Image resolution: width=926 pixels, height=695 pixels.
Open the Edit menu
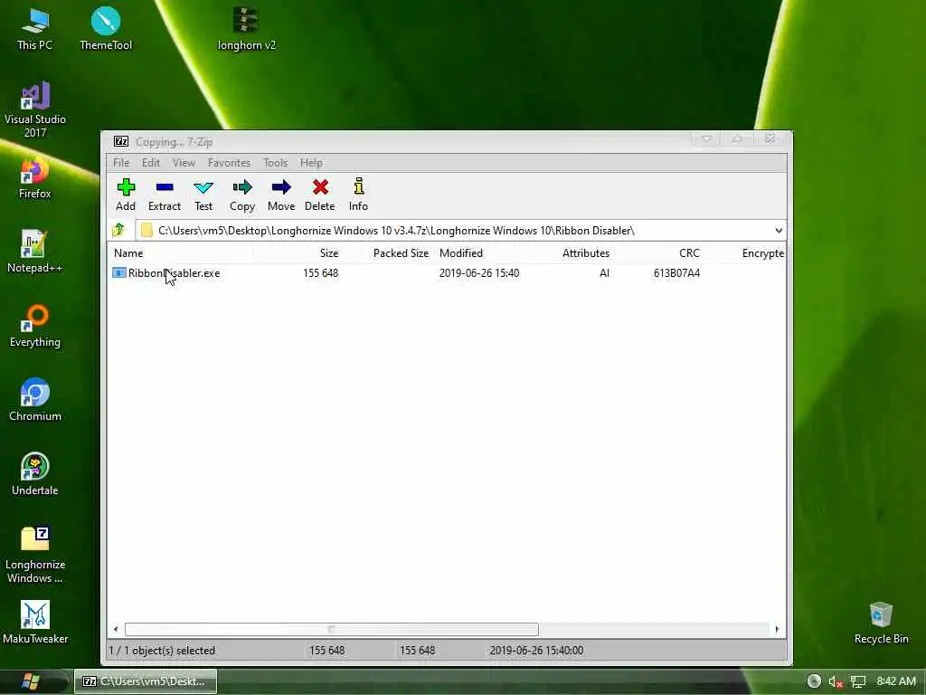pos(151,163)
